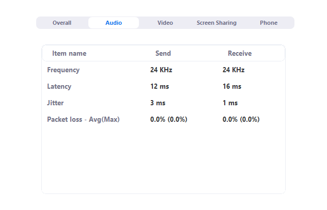Screen dimensions: 327x210
Task: Click the Send column header
Action: [x=163, y=53]
